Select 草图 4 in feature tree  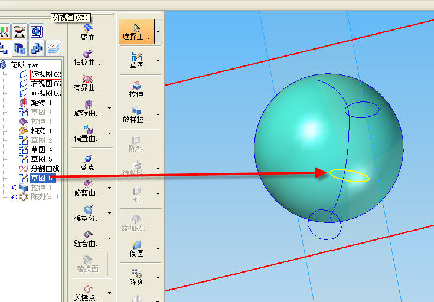41,150
